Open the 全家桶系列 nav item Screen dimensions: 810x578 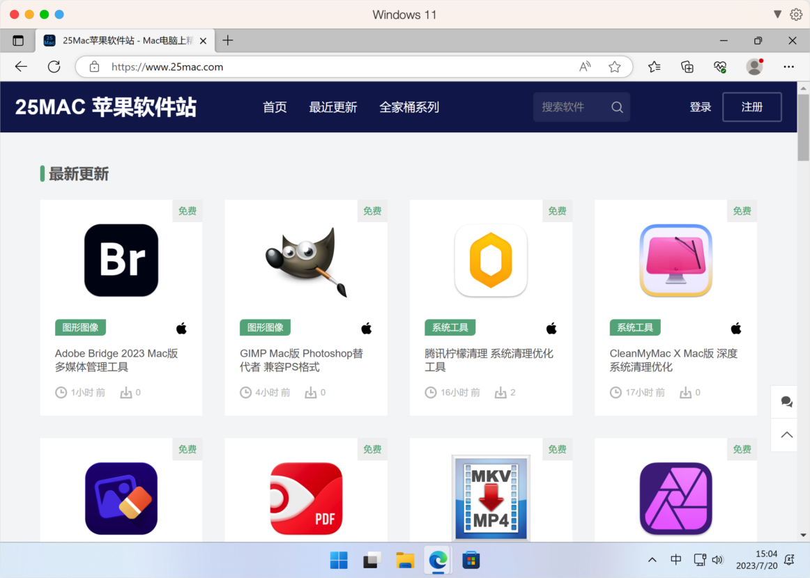[x=409, y=107]
